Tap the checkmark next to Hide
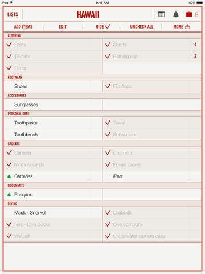 click(108, 27)
